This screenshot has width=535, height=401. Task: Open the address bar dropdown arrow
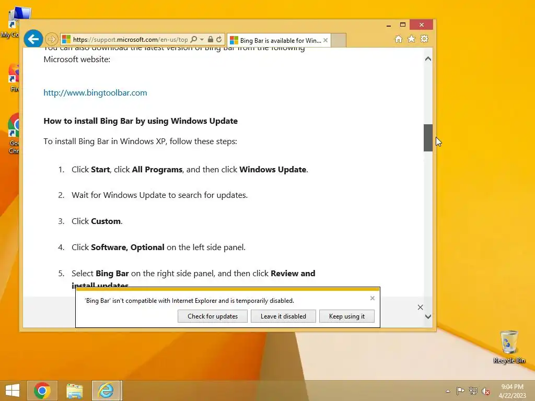coord(202,40)
